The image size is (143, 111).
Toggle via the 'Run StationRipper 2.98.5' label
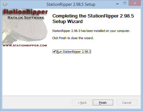pos(74,52)
